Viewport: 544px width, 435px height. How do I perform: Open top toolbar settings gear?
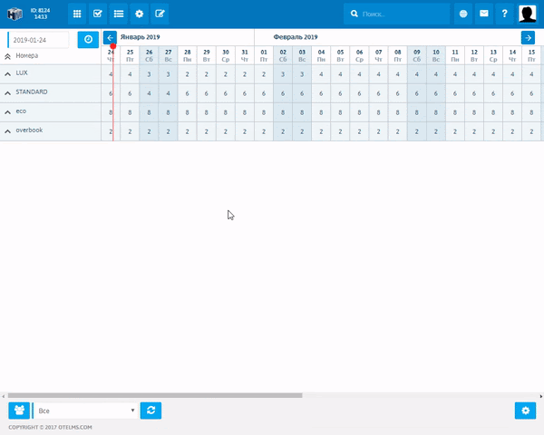coord(140,14)
